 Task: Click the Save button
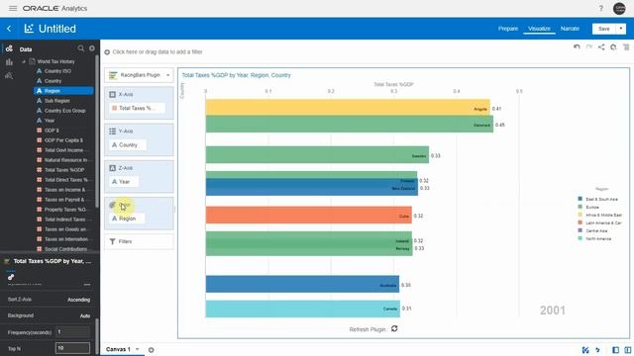603,29
